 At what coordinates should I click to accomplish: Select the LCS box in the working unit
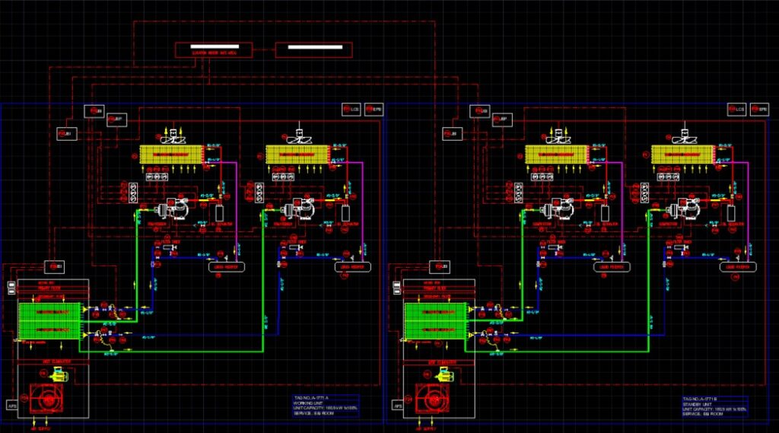[351, 110]
